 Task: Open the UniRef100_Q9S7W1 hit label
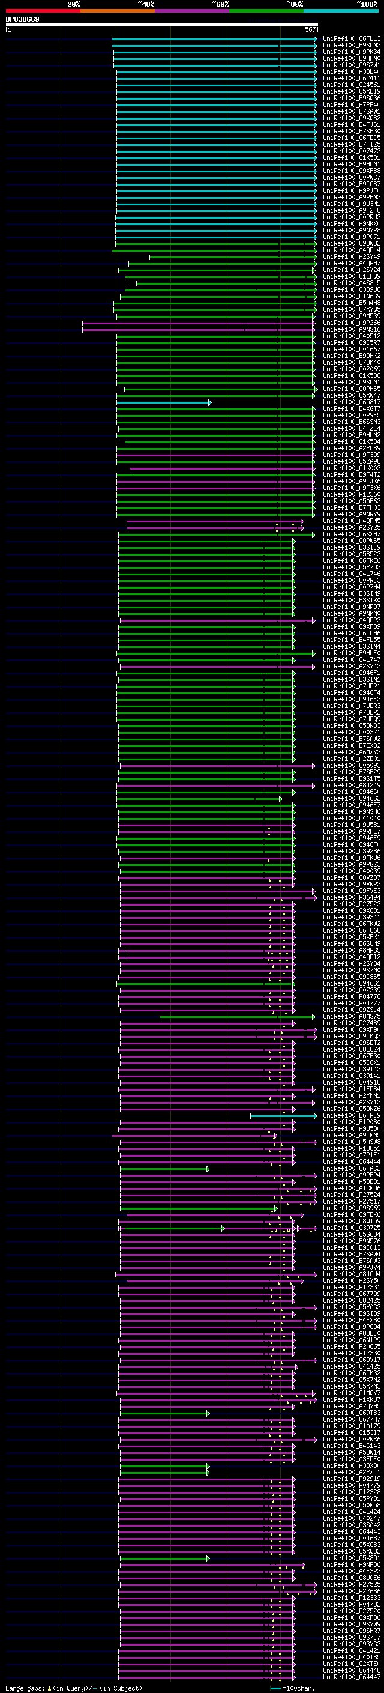[x=351, y=65]
